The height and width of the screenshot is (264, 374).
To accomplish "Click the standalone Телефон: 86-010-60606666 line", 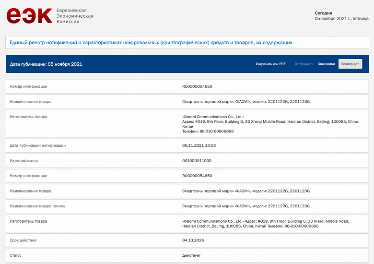I will 208,131.
